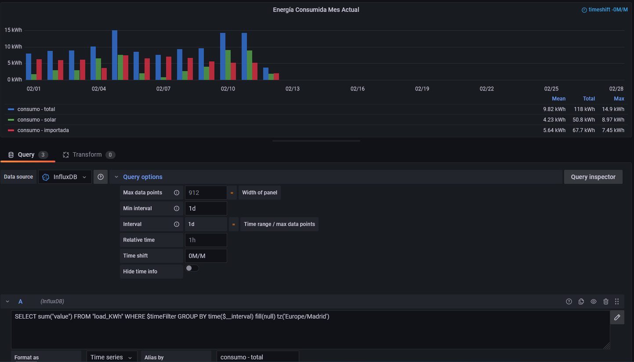634x362 pixels.
Task: Click the Relative time input field
Action: [x=206, y=240]
